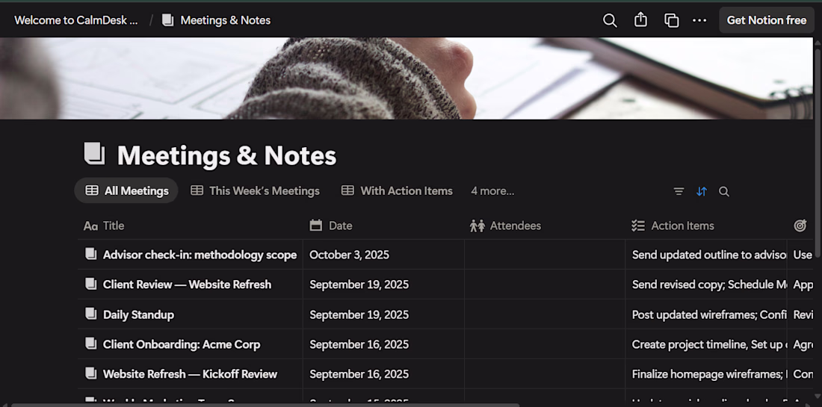Click the Get Notion free button
Viewport: 822px width, 407px height.
[x=766, y=20]
